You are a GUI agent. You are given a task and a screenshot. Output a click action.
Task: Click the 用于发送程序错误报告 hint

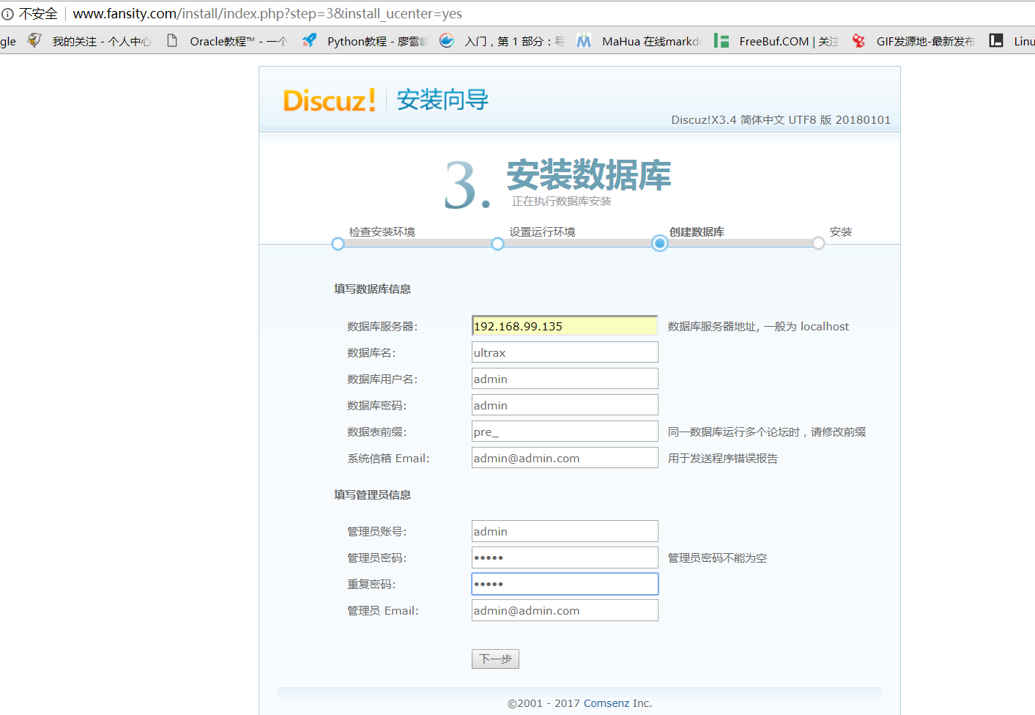723,459
